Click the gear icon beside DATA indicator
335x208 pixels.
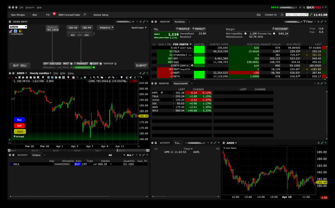(300, 8)
